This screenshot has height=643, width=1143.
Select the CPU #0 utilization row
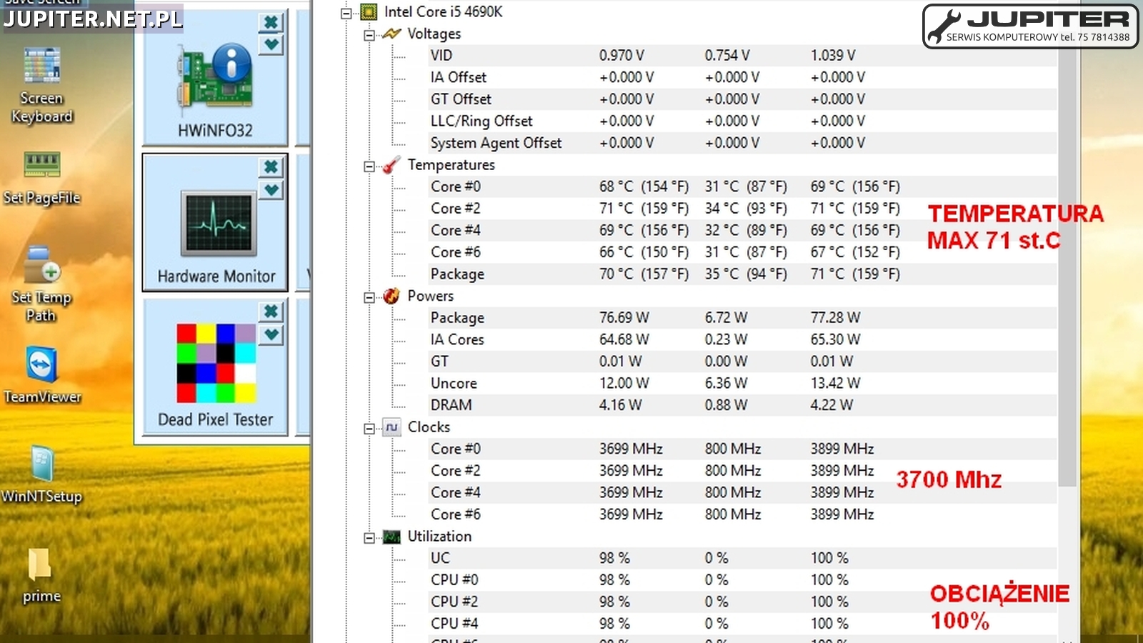point(742,580)
